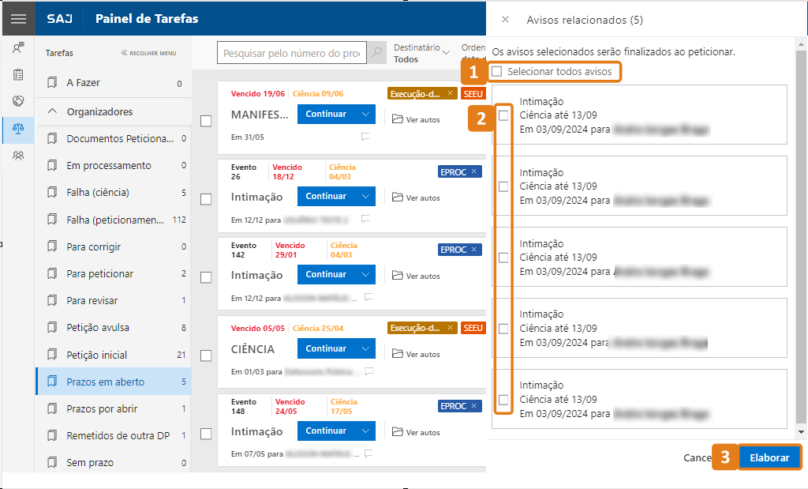Expand Continuar options arrow on the Evento 148 card

(x=365, y=431)
